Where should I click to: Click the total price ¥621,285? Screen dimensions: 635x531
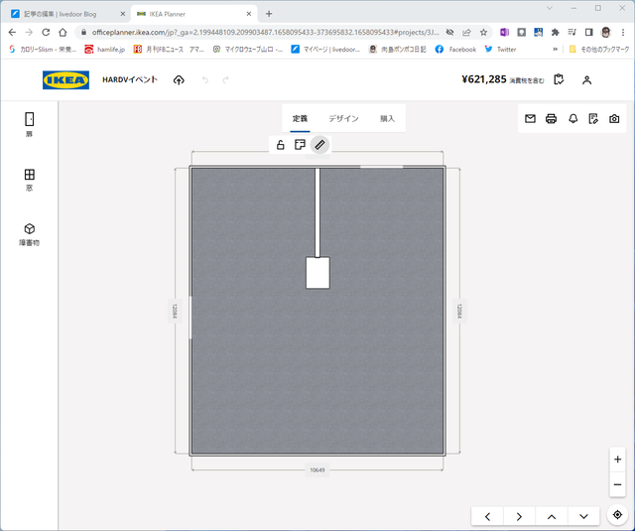[x=484, y=79]
